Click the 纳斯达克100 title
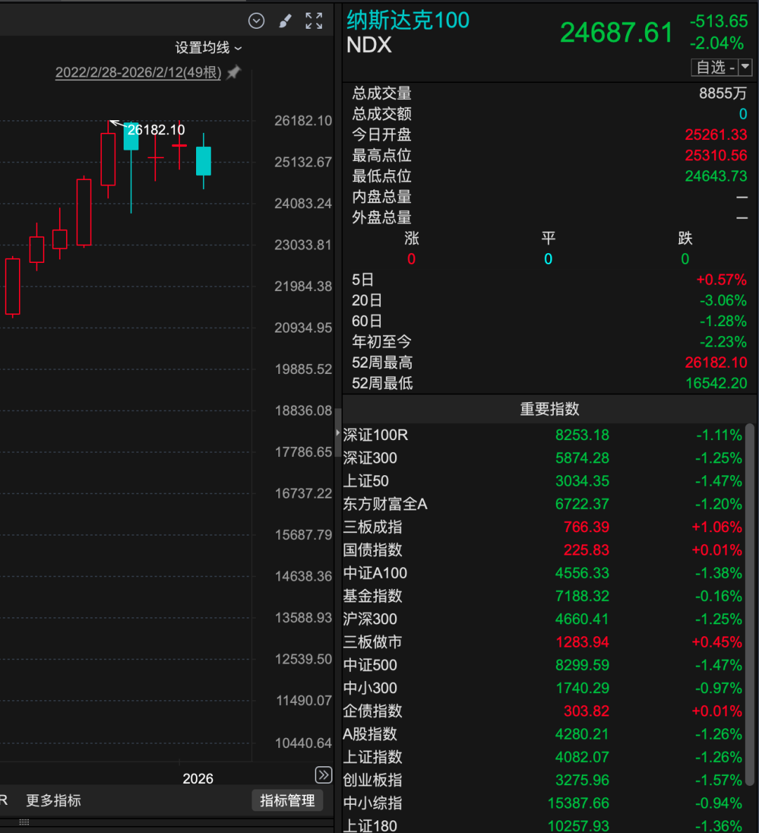The height and width of the screenshot is (833, 759). [x=408, y=20]
